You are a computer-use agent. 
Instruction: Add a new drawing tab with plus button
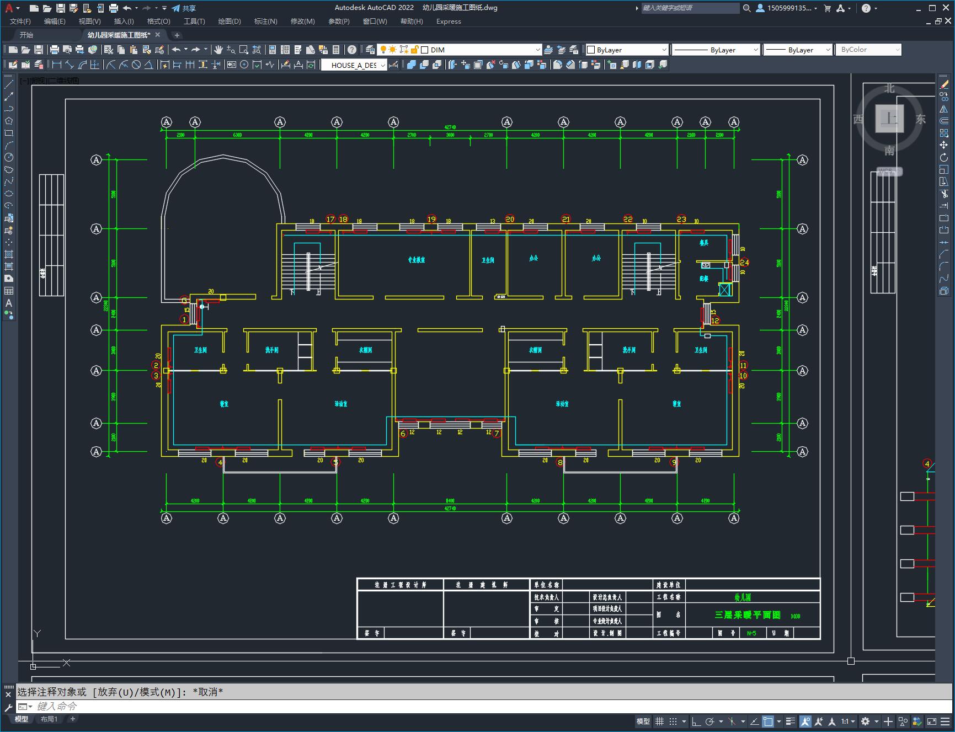[177, 35]
